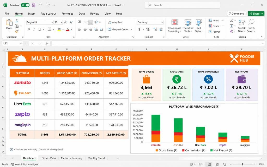Open the font size dropdown
This screenshot has height=167, width=267.
[61, 22]
